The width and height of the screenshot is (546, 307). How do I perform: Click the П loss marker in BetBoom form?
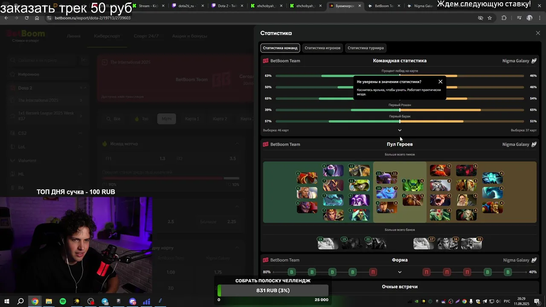[x=373, y=272]
